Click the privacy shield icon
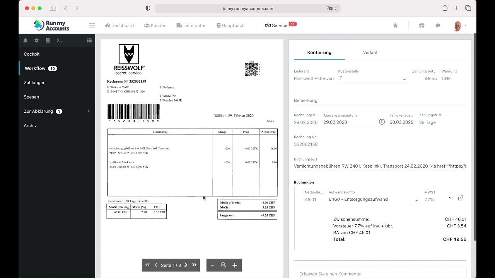Viewport: 495px width, 278px height. point(148,8)
